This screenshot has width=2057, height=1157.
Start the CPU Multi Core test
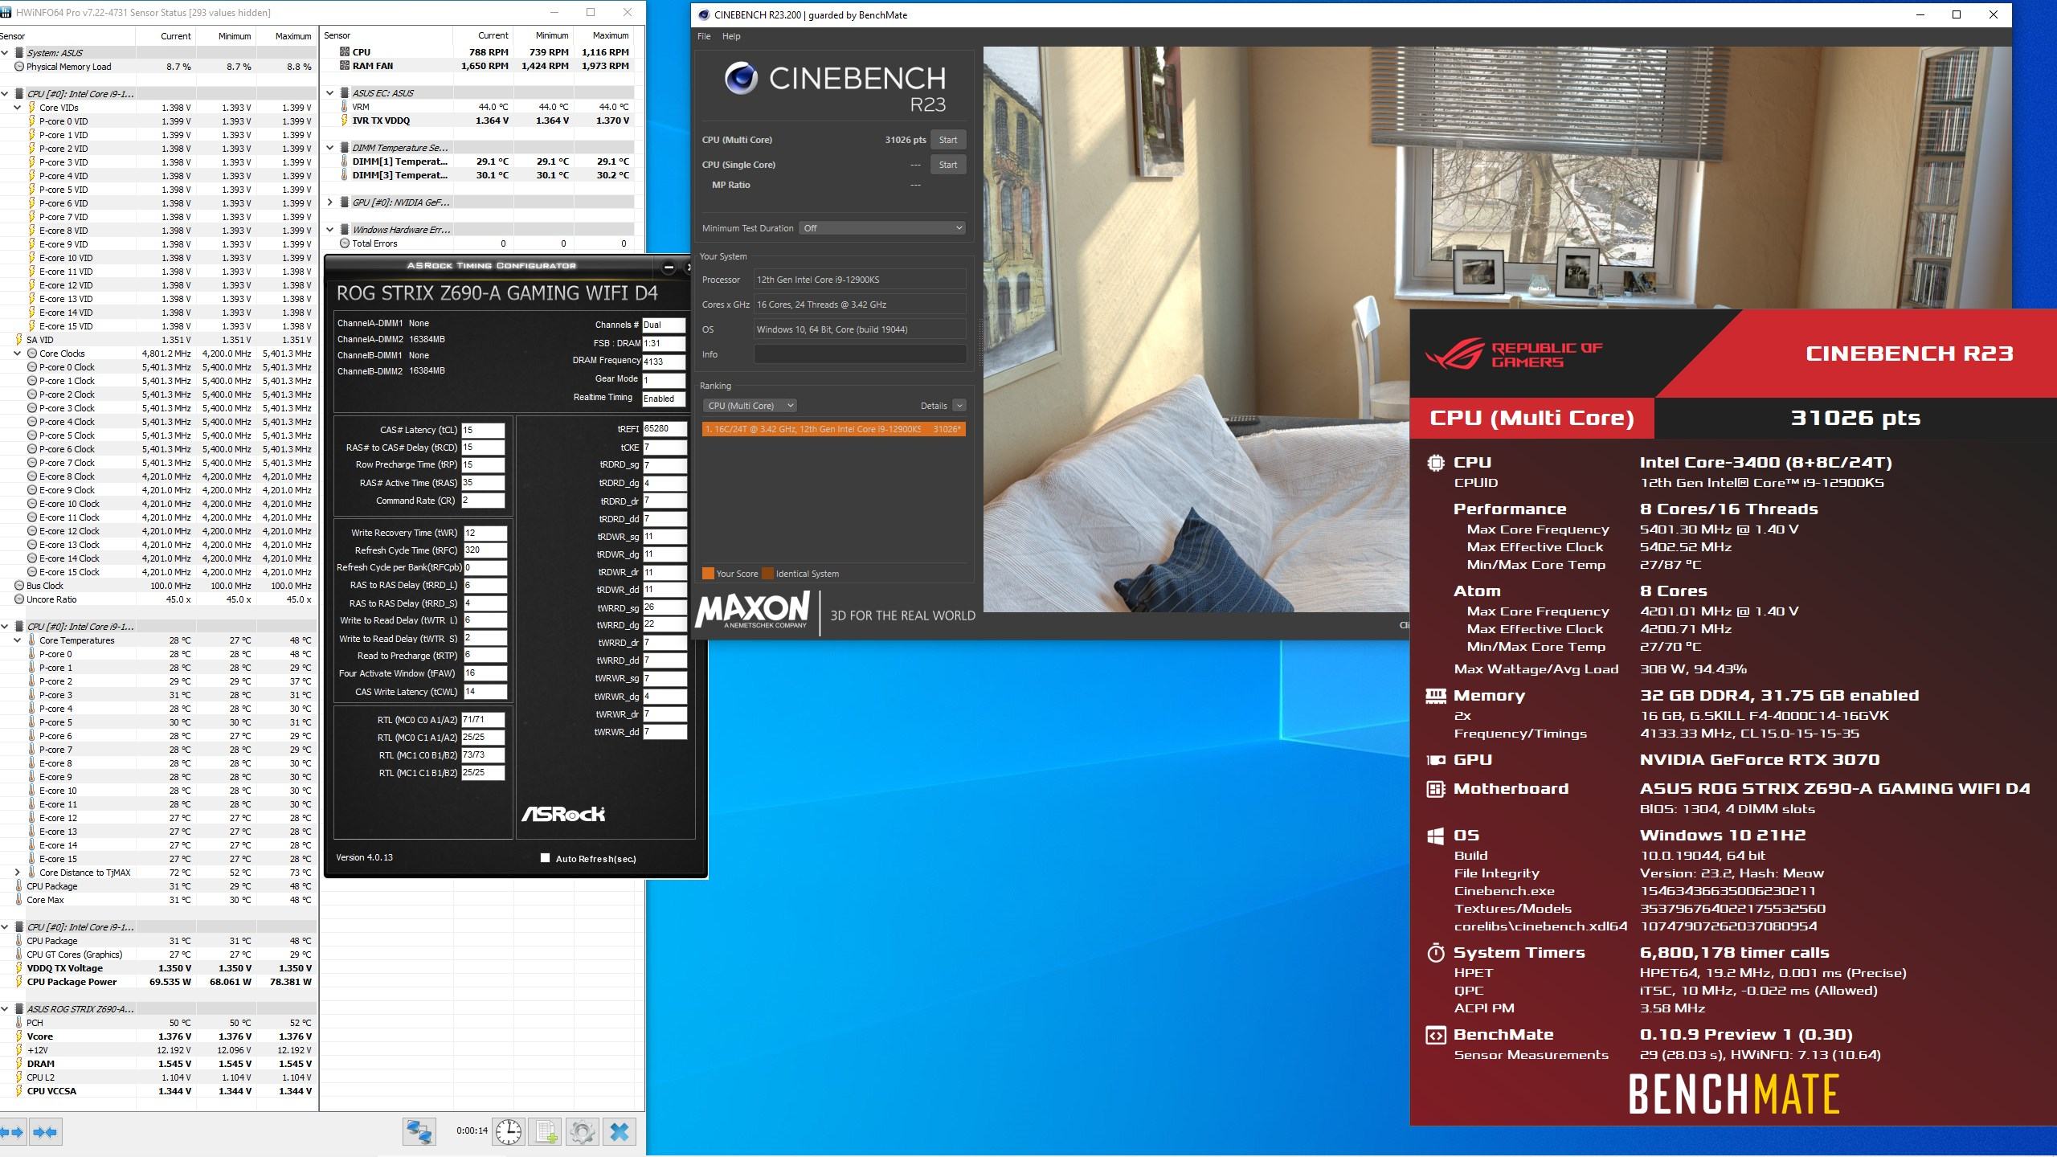click(947, 140)
